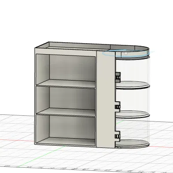
Task: Select the top hinge clip on cabinet
Action: pyautogui.click(x=118, y=77)
